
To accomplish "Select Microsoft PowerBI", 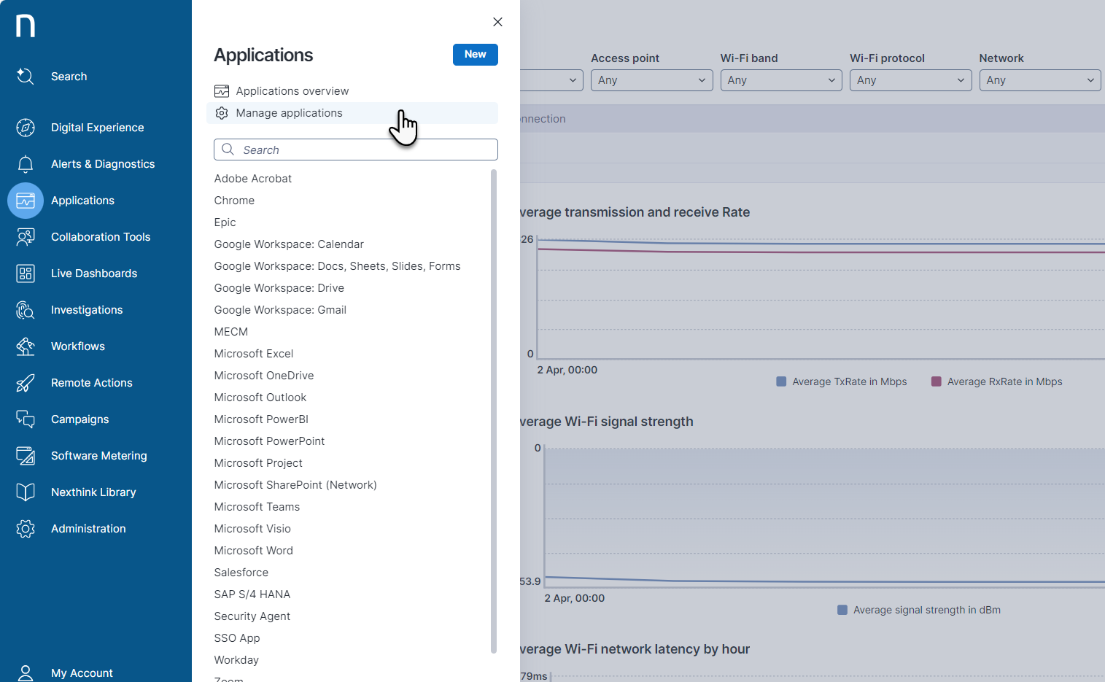I will [x=261, y=419].
